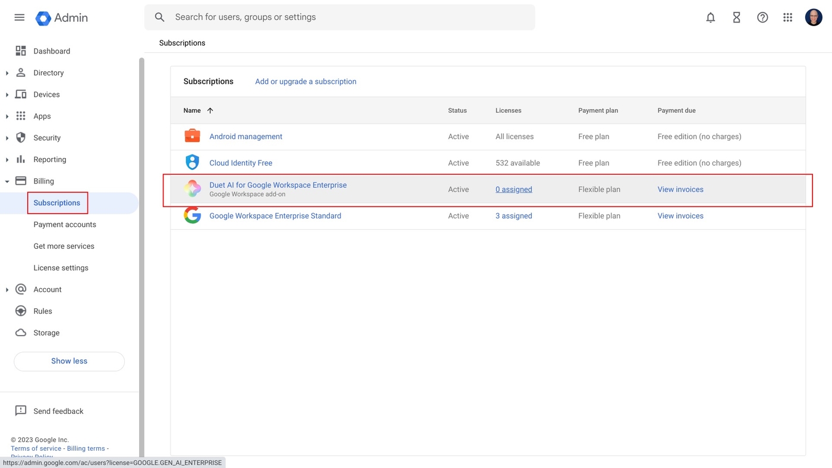Open the Google apps grid

(788, 17)
